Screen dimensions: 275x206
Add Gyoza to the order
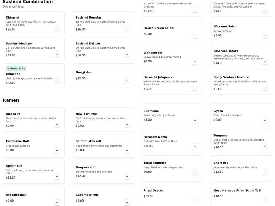265,120
